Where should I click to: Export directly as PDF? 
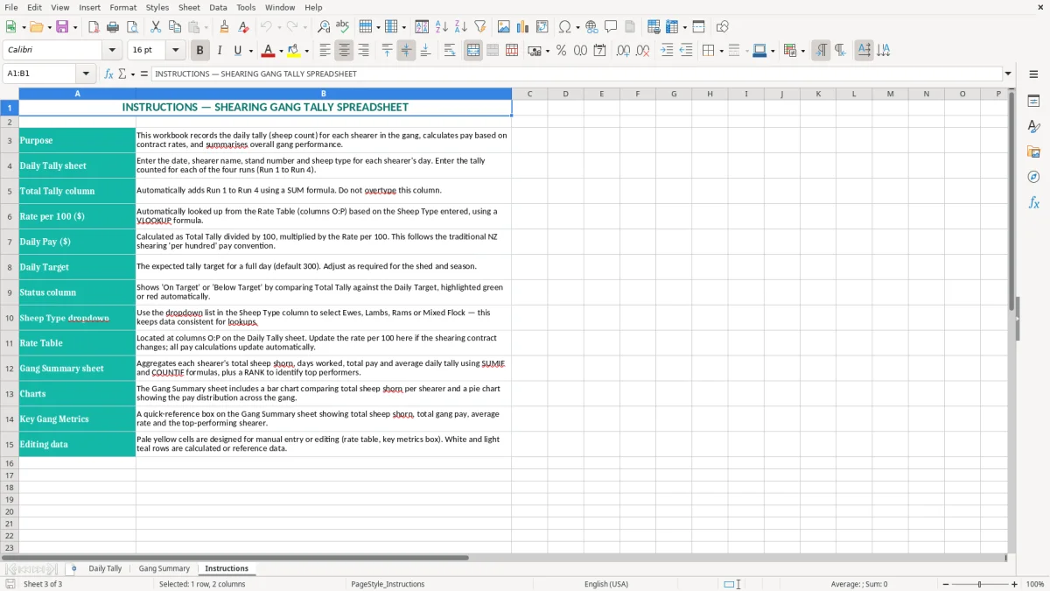[x=94, y=27]
